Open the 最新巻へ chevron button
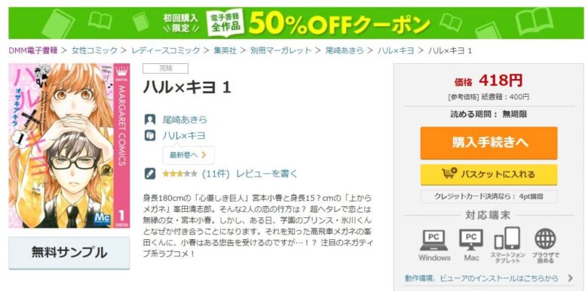Viewport: 588px width, 291px height. click(x=188, y=155)
